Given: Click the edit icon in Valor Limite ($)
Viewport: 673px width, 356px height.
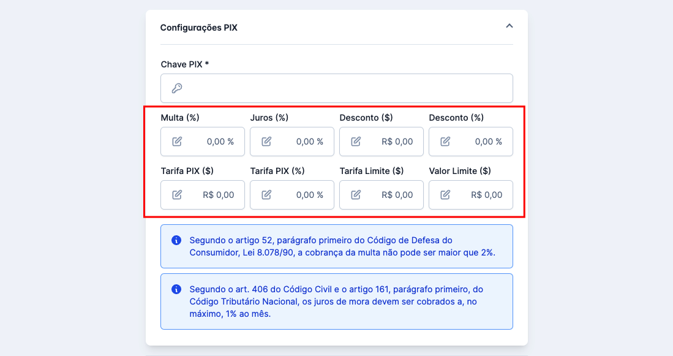Looking at the screenshot, I should pos(445,195).
